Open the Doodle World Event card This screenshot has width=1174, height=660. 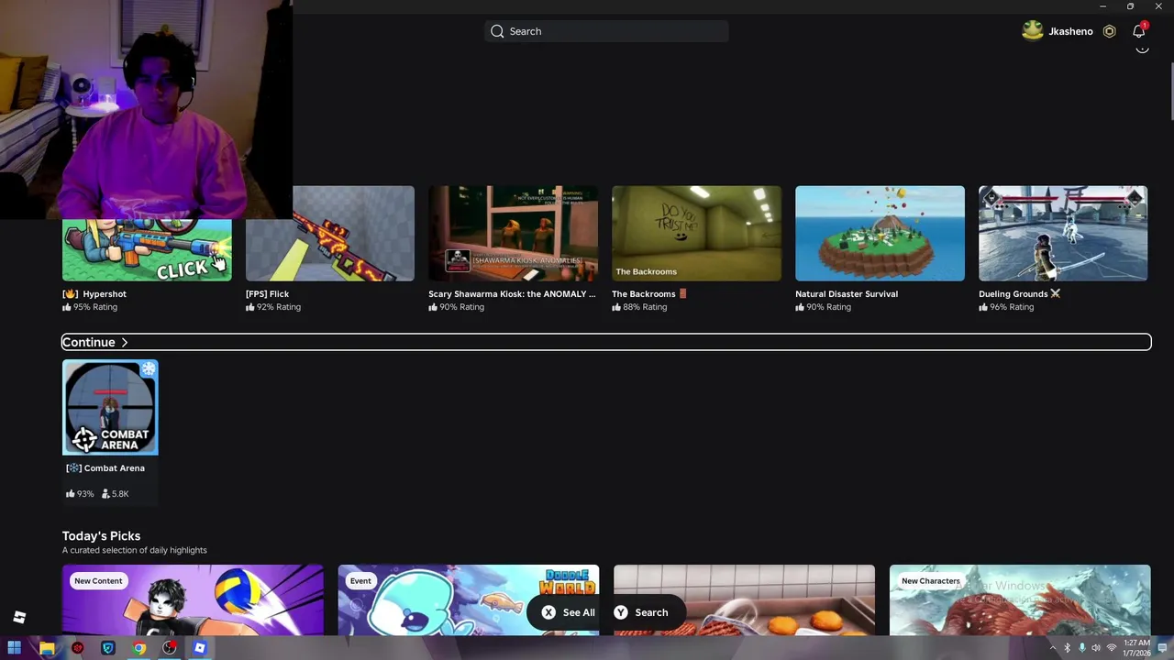click(469, 599)
